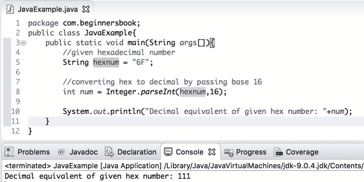
Task: Switch to the Coverage tab
Action: pyautogui.click(x=302, y=152)
